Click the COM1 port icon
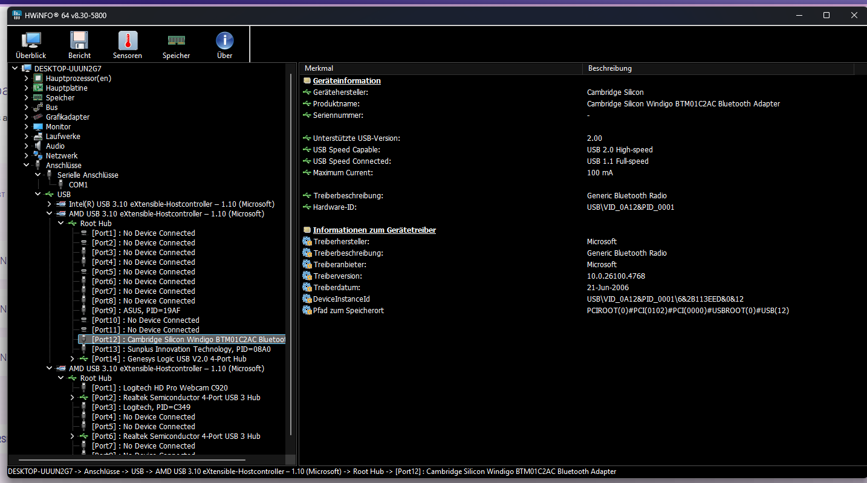The height and width of the screenshot is (483, 867). click(x=61, y=184)
